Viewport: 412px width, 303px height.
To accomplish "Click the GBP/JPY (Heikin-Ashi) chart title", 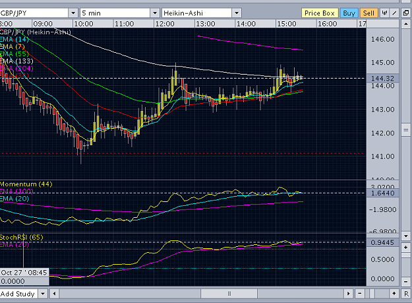I will point(36,32).
